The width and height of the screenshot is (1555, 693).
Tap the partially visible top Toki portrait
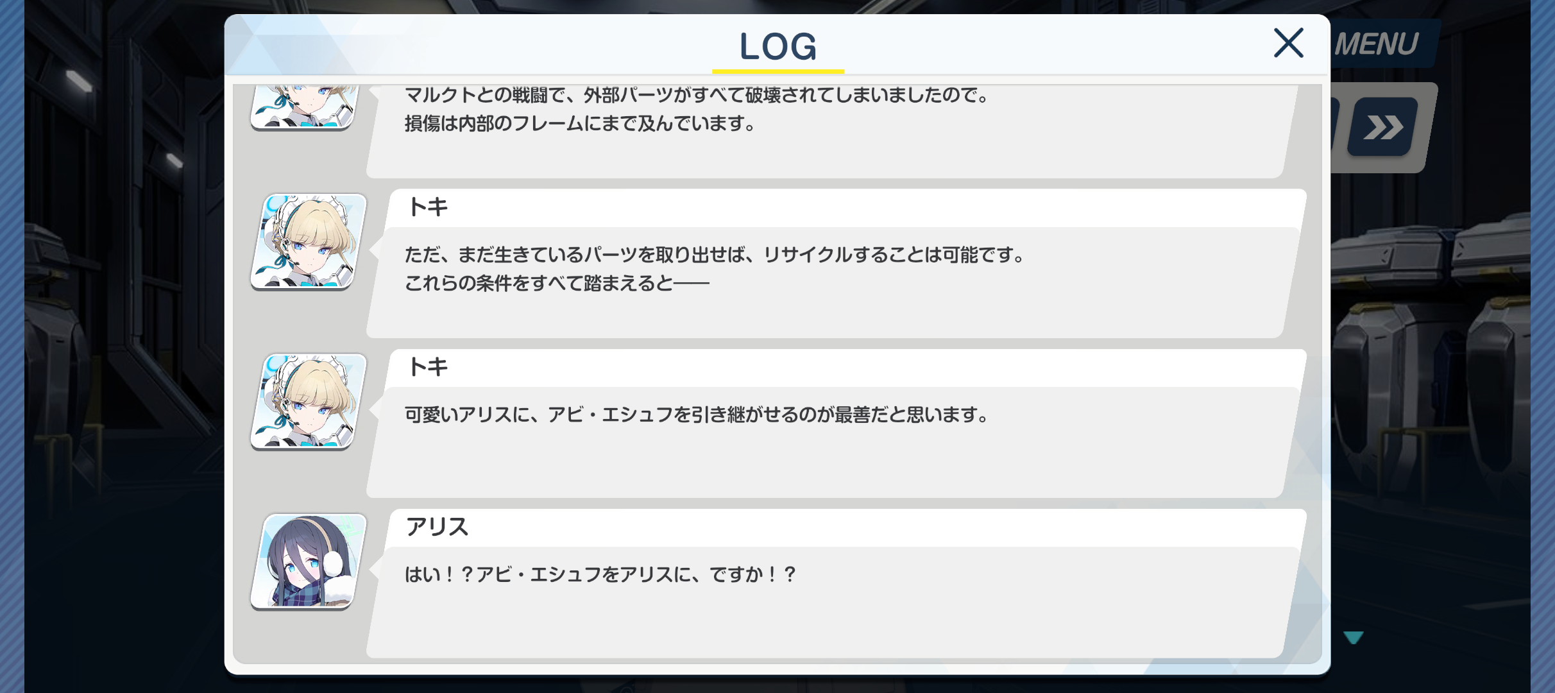303,107
